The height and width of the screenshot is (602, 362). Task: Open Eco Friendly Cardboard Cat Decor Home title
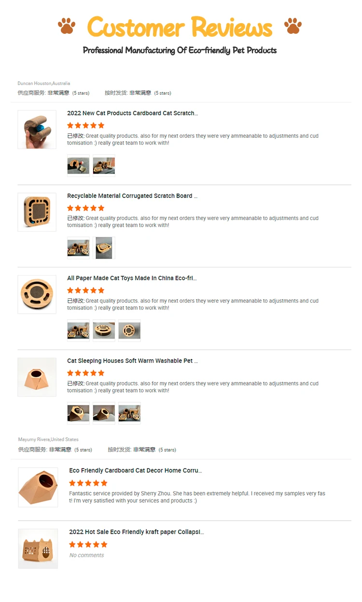[136, 470]
